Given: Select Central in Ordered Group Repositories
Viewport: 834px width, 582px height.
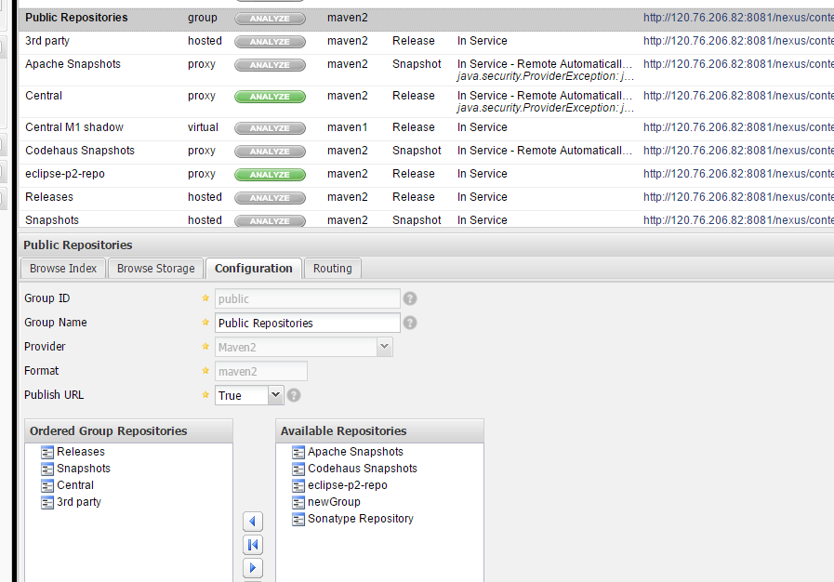Looking at the screenshot, I should coord(75,485).
